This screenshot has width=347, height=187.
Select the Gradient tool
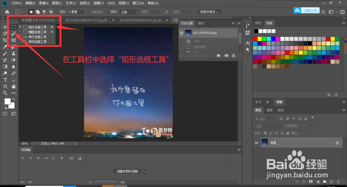click(5, 67)
